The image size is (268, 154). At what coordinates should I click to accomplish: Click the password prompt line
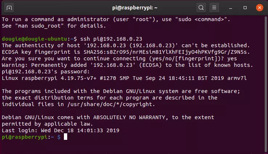click(46, 72)
